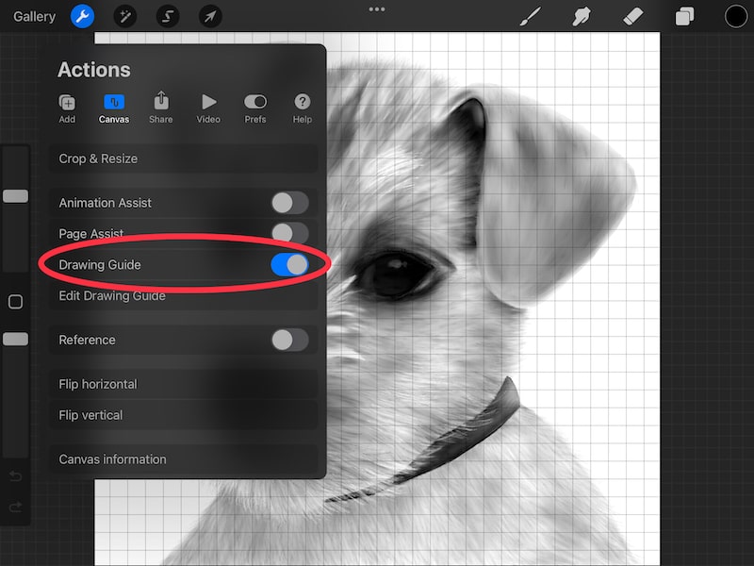This screenshot has height=566, width=754.
Task: Open the Adjustments magic wand menu
Action: [123, 16]
